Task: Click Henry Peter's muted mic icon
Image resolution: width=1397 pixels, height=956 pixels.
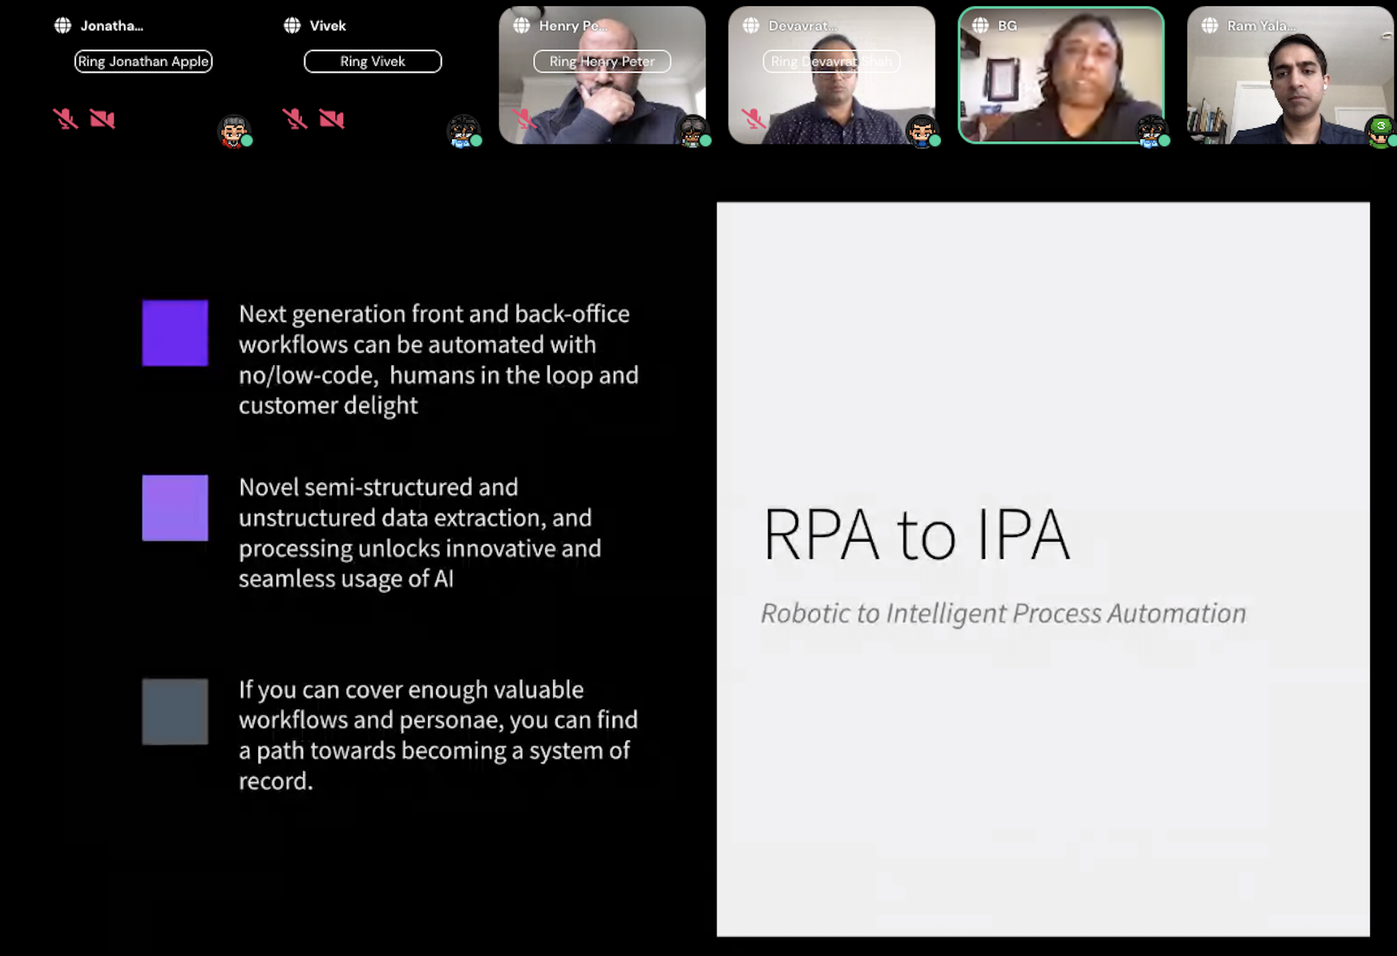Action: tap(524, 119)
